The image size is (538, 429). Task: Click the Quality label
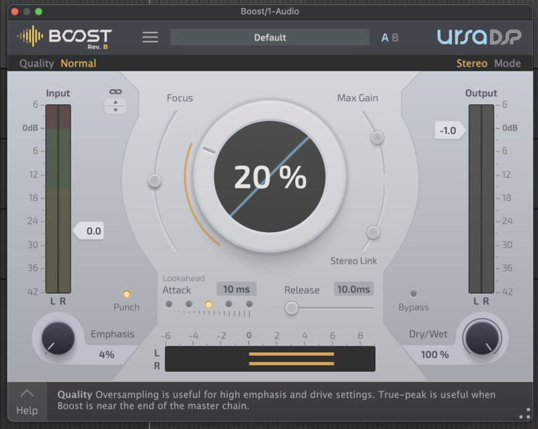coord(37,63)
